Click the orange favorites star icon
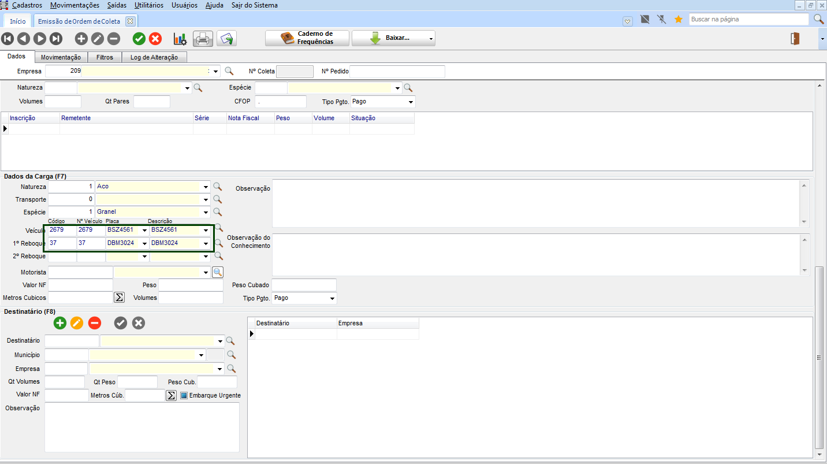The height and width of the screenshot is (464, 827). click(679, 20)
